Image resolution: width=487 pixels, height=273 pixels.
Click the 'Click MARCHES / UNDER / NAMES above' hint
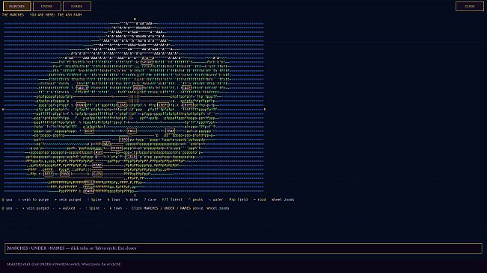point(168,208)
